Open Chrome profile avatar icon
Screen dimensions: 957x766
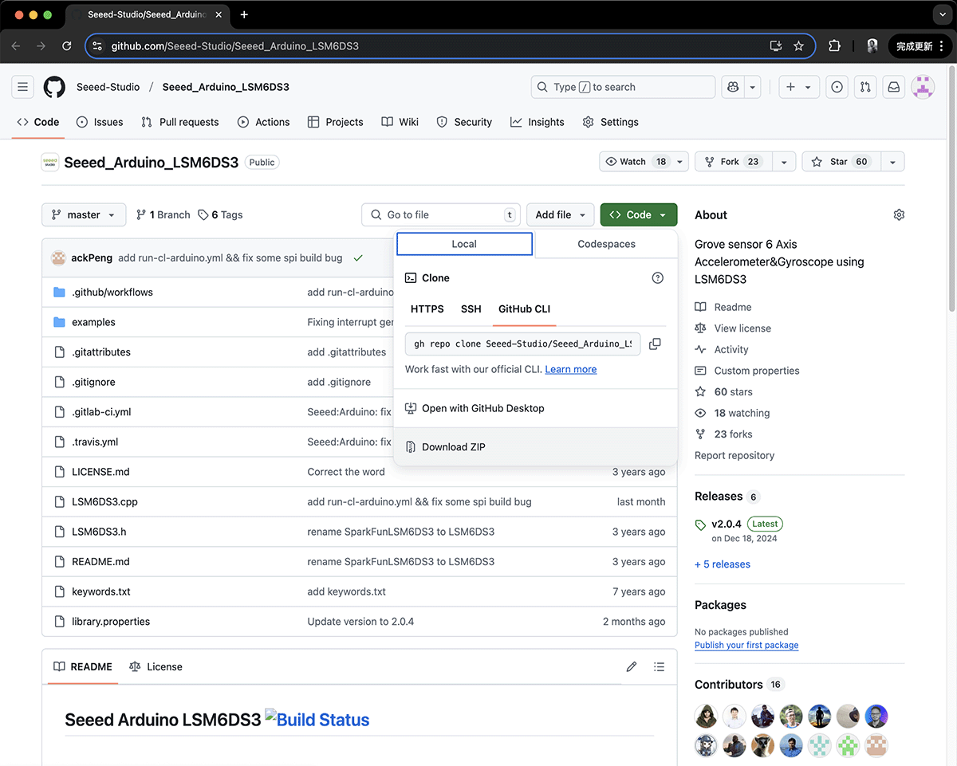coord(872,46)
